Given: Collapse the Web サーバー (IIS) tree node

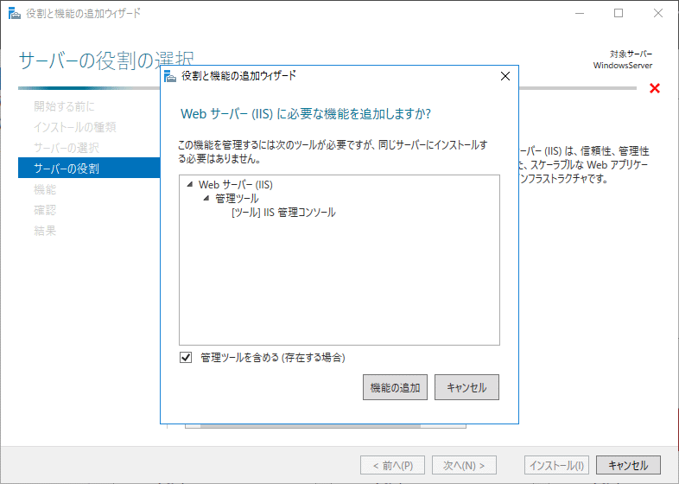Looking at the screenshot, I should click(190, 185).
